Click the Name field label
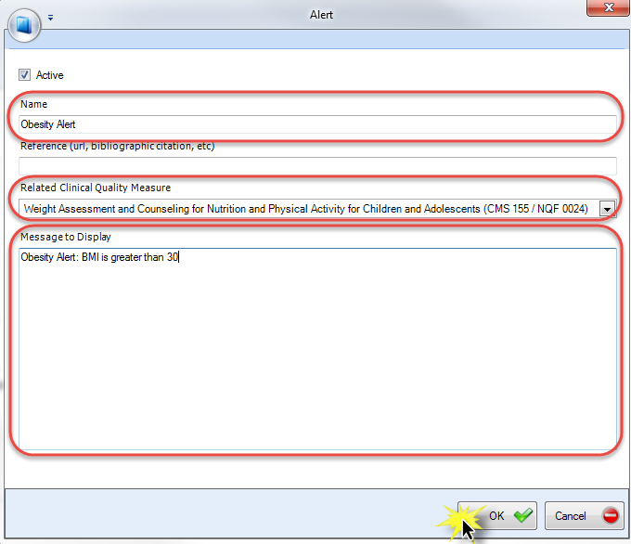Viewport: 631px width, 544px height. [33, 105]
